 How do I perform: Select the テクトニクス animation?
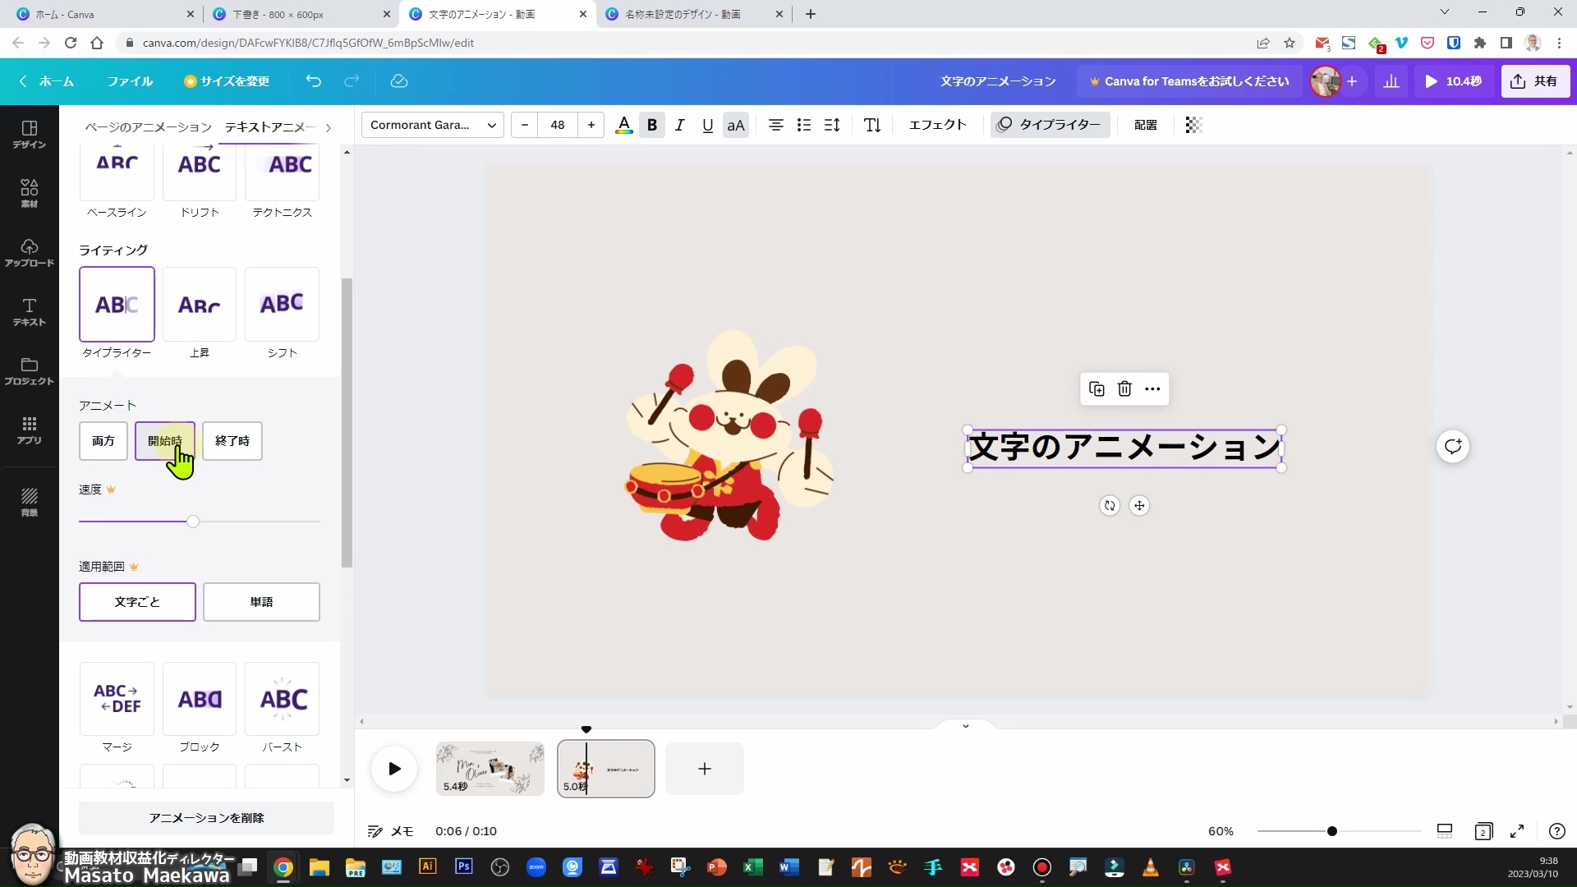pyautogui.click(x=282, y=182)
